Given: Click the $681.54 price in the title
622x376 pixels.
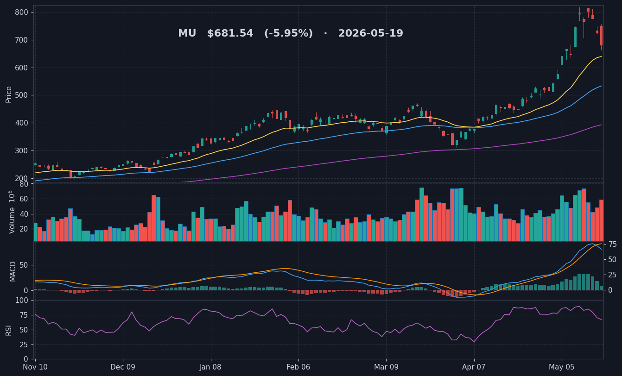Looking at the screenshot, I should pyautogui.click(x=230, y=34).
